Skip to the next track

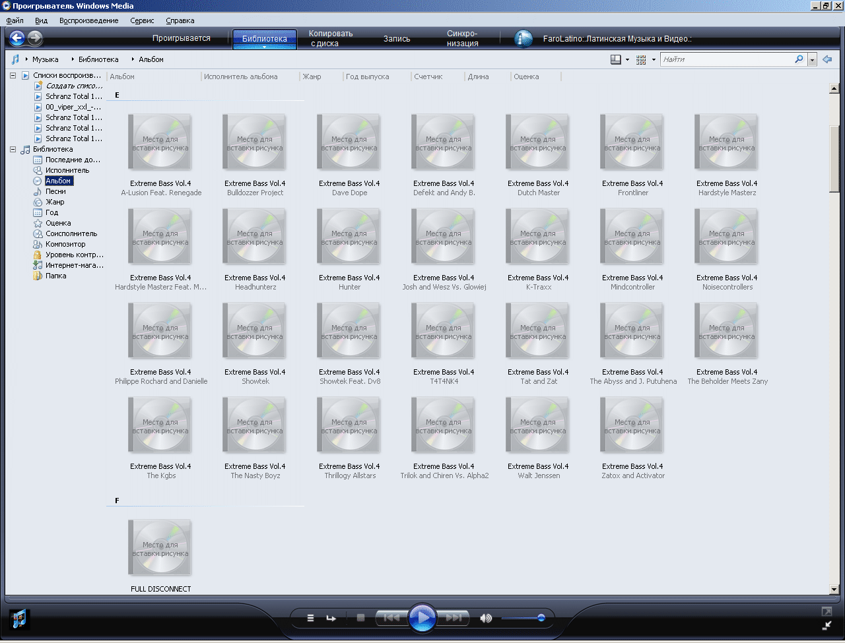point(454,618)
